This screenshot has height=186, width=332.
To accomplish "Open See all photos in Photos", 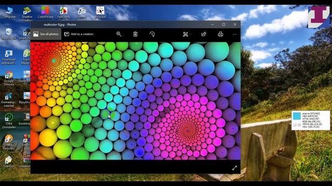I will pos(46,34).
